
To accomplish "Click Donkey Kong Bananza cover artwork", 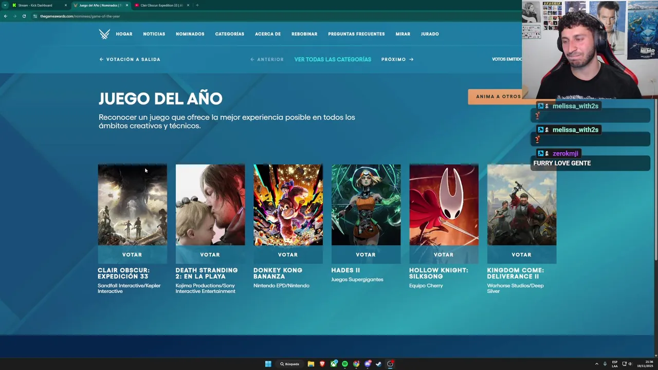I will click(x=288, y=205).
